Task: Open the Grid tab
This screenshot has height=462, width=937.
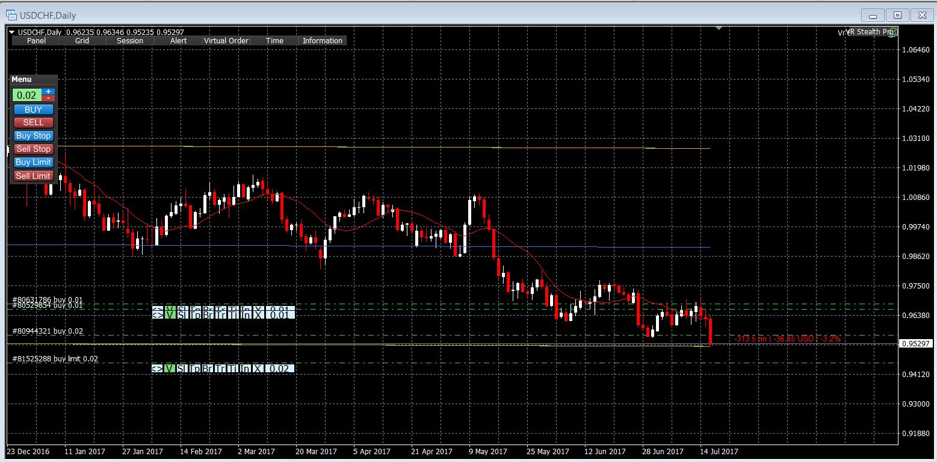Action: click(82, 41)
